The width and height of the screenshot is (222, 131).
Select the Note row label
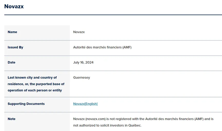click(12, 119)
